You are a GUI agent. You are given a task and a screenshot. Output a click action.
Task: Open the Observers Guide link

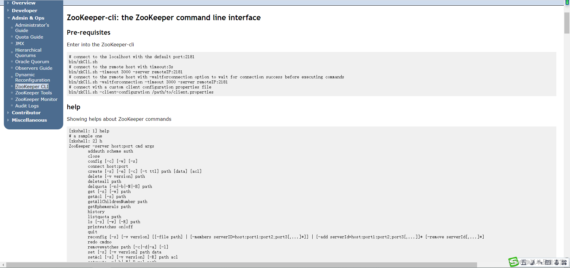click(34, 68)
